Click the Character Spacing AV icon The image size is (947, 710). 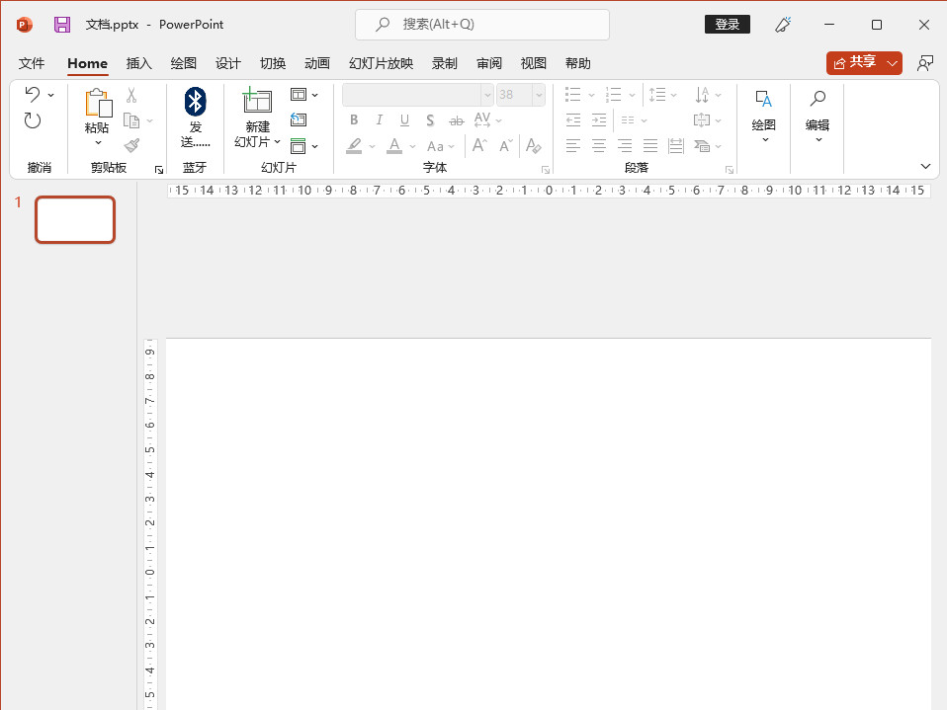482,119
